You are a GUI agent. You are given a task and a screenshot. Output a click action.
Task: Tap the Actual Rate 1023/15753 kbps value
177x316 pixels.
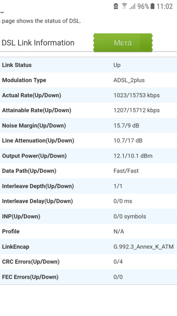click(x=137, y=95)
